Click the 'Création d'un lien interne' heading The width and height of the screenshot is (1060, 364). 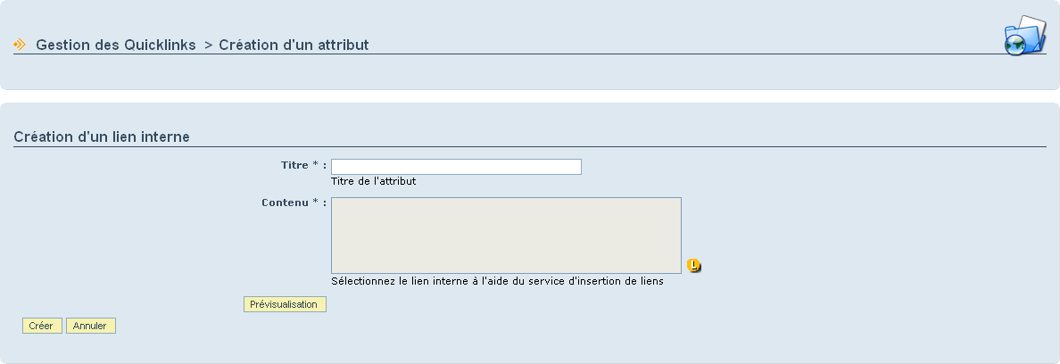(x=102, y=137)
